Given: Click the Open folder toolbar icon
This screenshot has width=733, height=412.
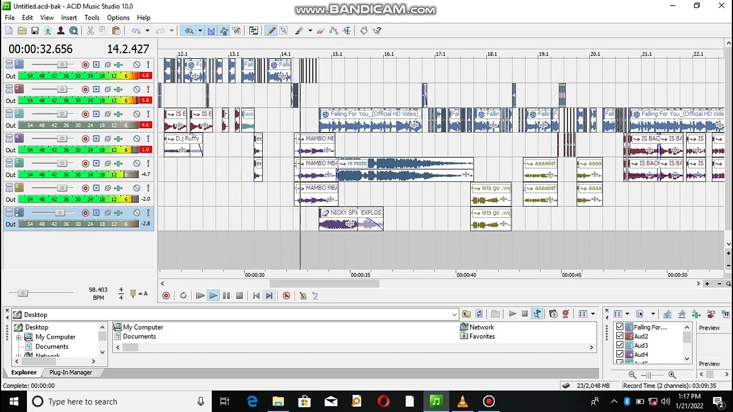Looking at the screenshot, I should (x=22, y=31).
